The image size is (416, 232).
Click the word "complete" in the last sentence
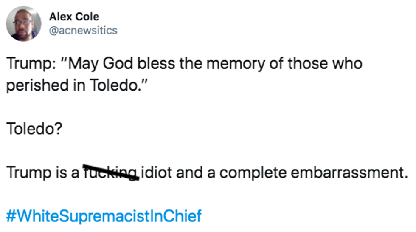[252, 172]
